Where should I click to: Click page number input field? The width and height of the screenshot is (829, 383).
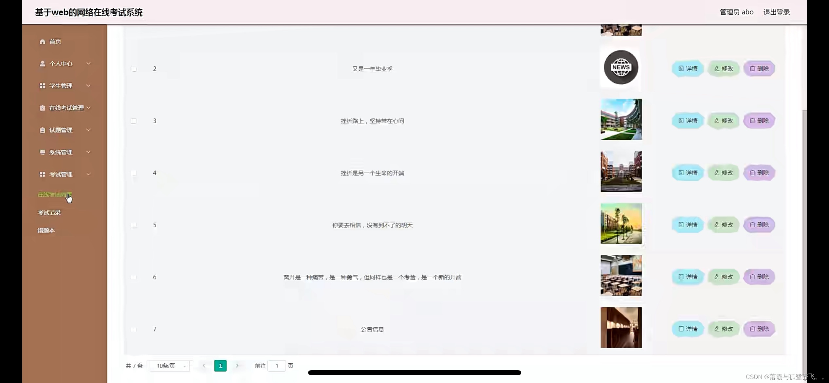[x=277, y=366]
